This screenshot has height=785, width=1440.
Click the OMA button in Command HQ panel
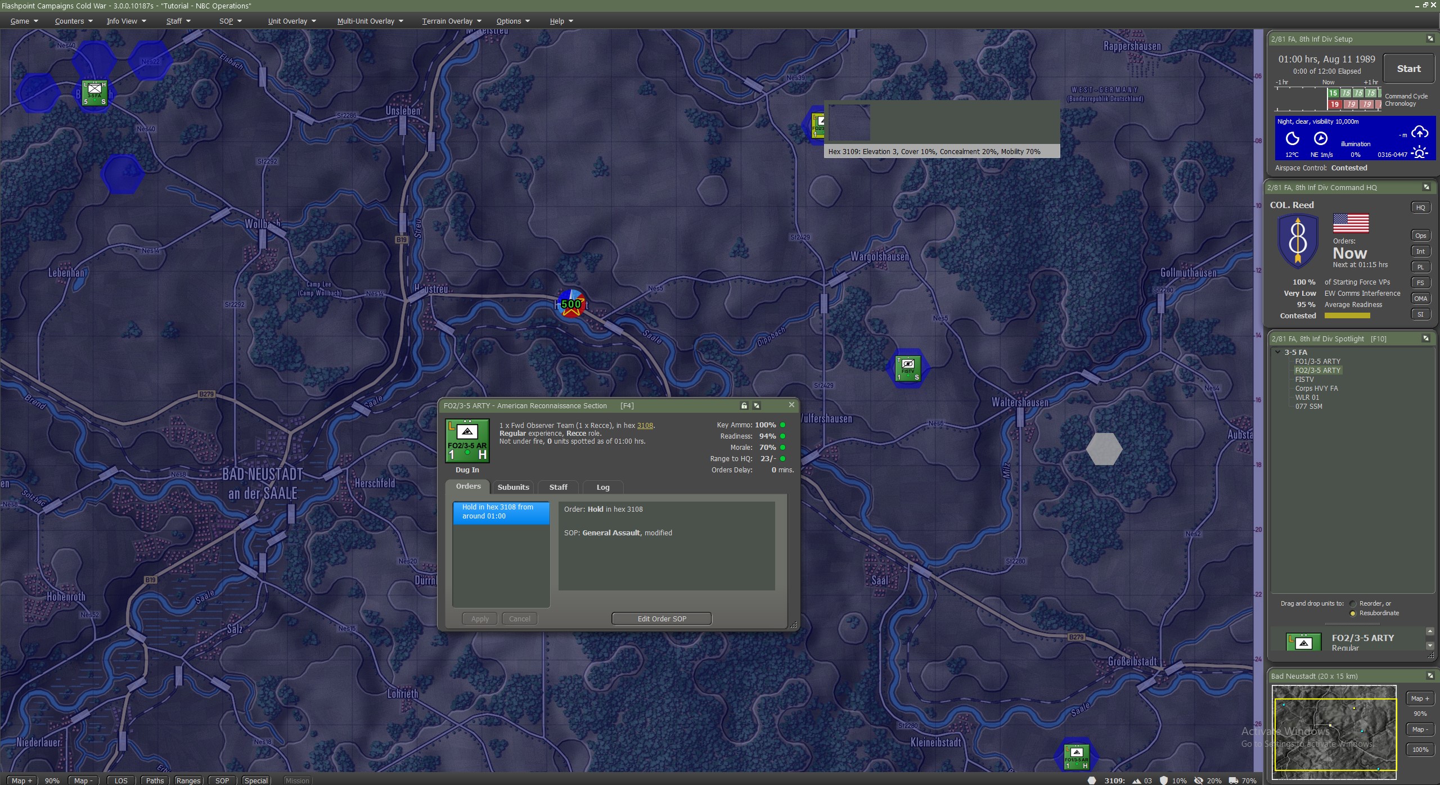tap(1421, 298)
